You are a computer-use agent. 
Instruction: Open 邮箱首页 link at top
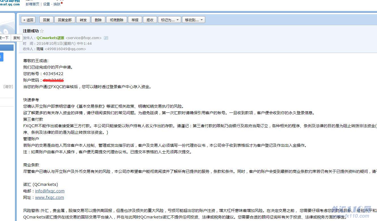[x=33, y=4]
